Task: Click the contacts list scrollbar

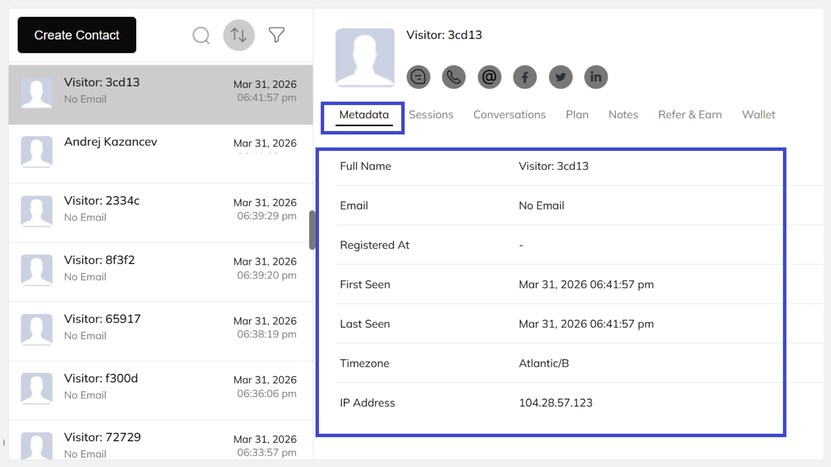Action: tap(311, 229)
